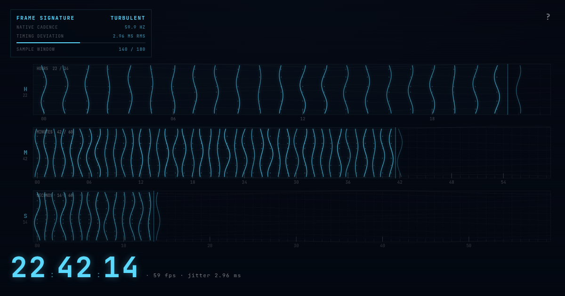Click the 30 tick on seconds axis
The width and height of the screenshot is (565, 296).
click(x=296, y=246)
